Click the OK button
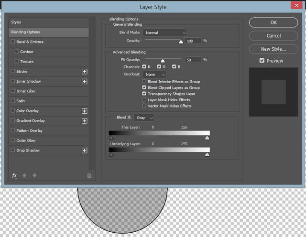This screenshot has width=306, height=237. (273, 22)
